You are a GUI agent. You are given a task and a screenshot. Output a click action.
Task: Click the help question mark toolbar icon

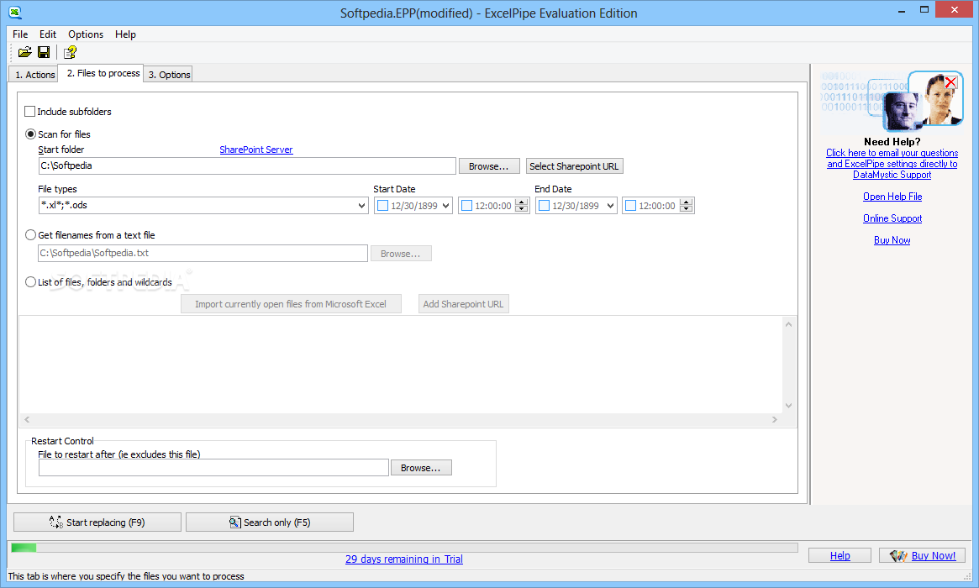pyautogui.click(x=70, y=52)
